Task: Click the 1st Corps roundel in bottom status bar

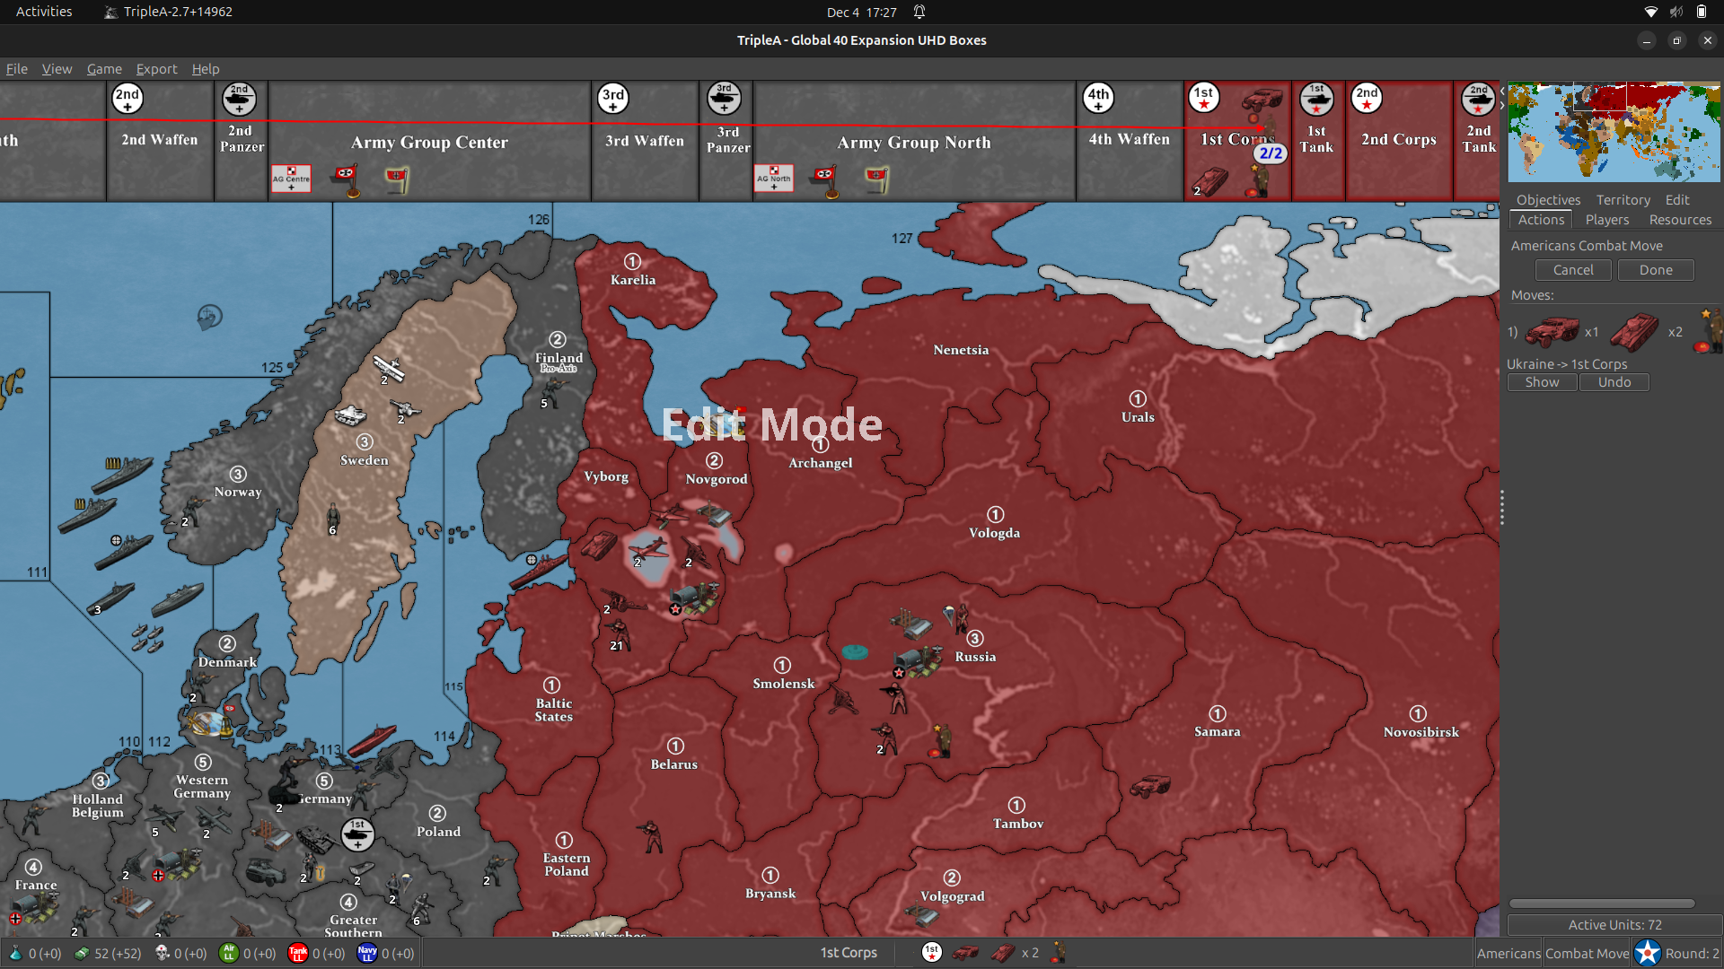Action: tap(932, 953)
